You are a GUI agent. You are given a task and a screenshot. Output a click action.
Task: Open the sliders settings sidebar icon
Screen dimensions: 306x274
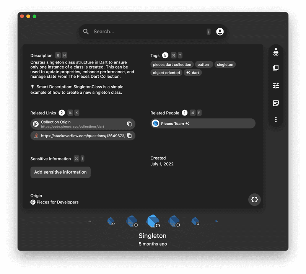pos(275,85)
